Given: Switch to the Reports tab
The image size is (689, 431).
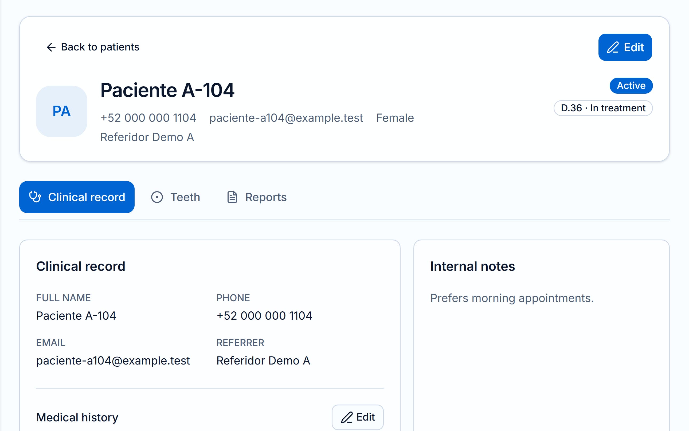Looking at the screenshot, I should [257, 197].
